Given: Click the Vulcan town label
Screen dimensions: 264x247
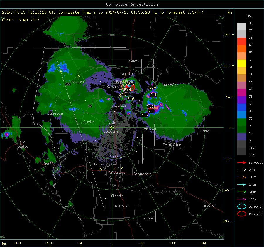Looking at the screenshot, I should coord(149,218).
